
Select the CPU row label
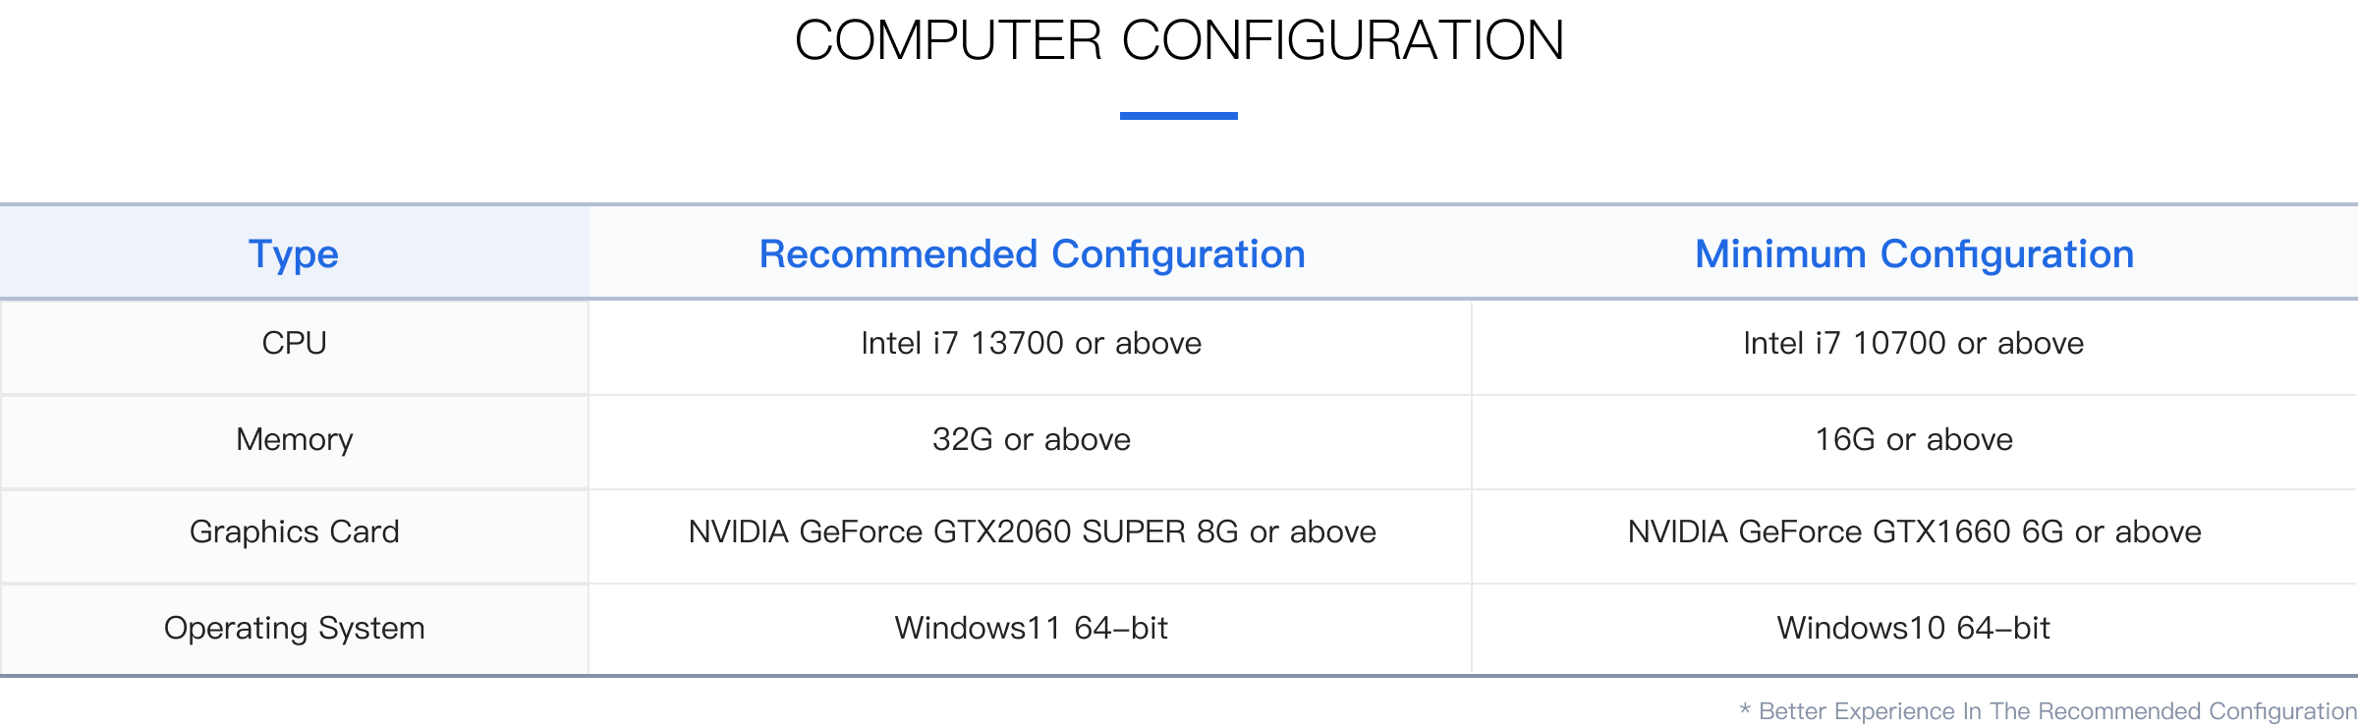(294, 343)
